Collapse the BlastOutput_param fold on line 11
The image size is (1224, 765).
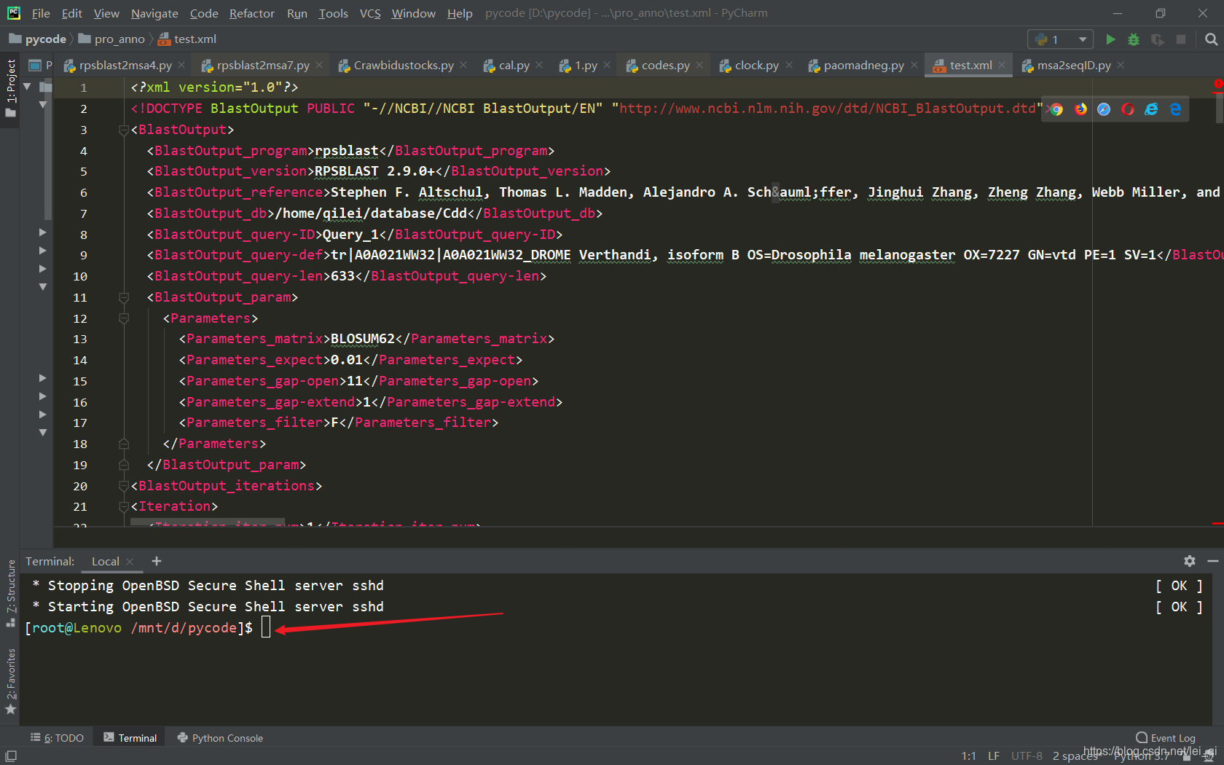pos(124,297)
